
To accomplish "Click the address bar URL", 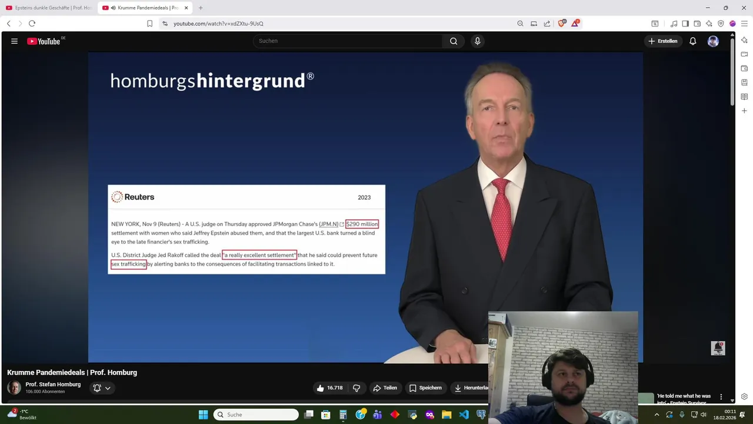I will point(218,24).
